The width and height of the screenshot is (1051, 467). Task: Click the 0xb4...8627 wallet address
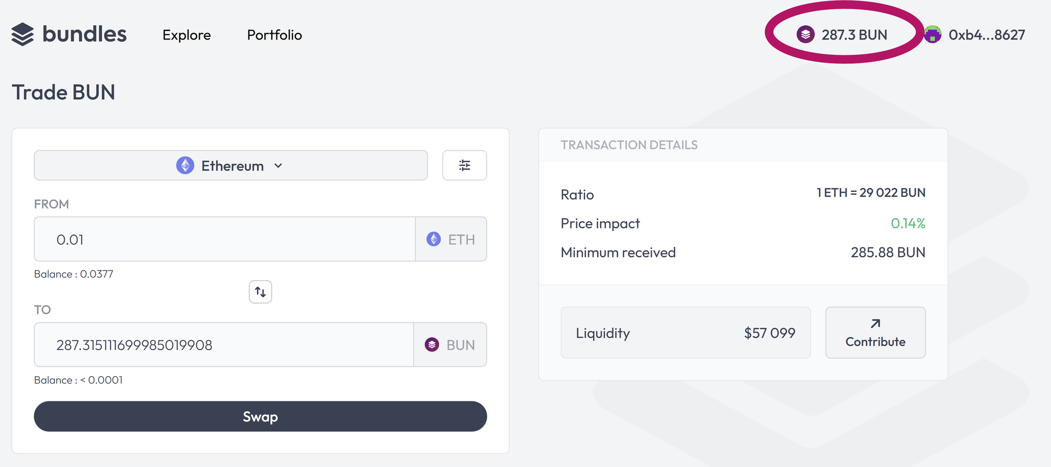986,35
